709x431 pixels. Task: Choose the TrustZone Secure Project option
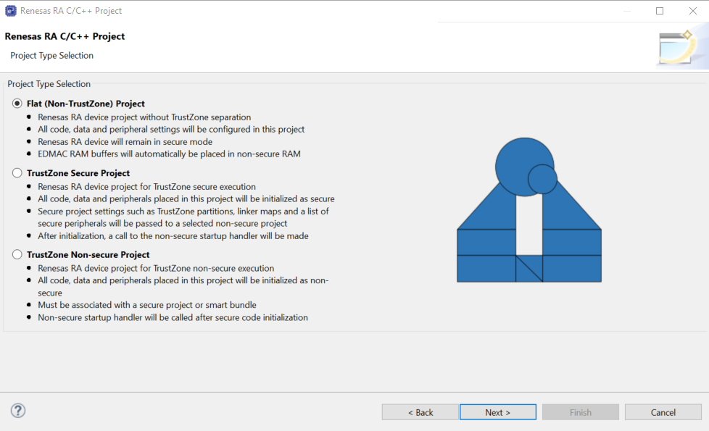pyautogui.click(x=17, y=173)
